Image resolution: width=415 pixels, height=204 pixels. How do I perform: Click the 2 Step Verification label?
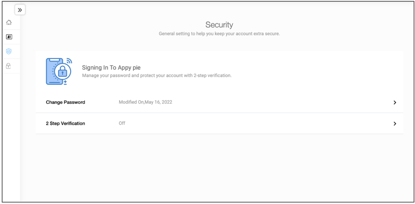point(65,123)
